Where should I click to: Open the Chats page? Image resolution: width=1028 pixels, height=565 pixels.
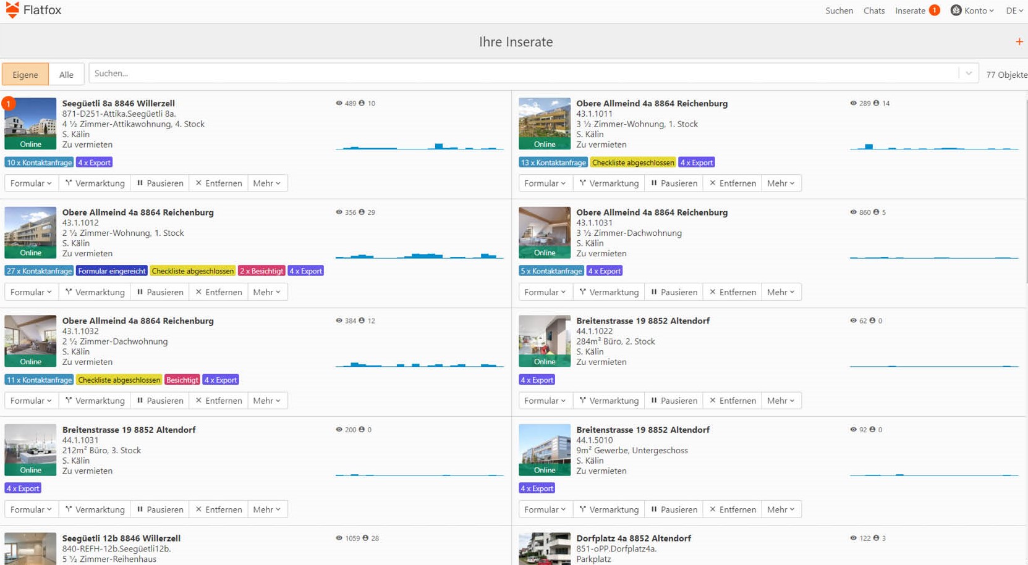pos(873,10)
